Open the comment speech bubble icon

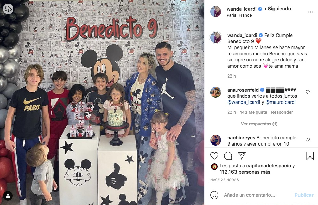point(228,156)
